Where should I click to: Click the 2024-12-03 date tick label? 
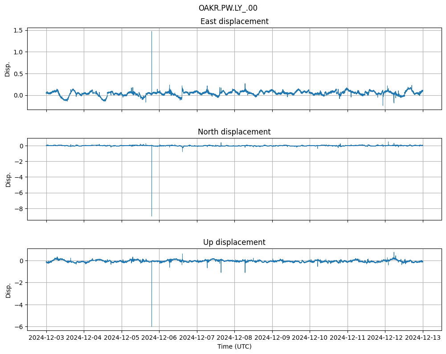(46, 338)
